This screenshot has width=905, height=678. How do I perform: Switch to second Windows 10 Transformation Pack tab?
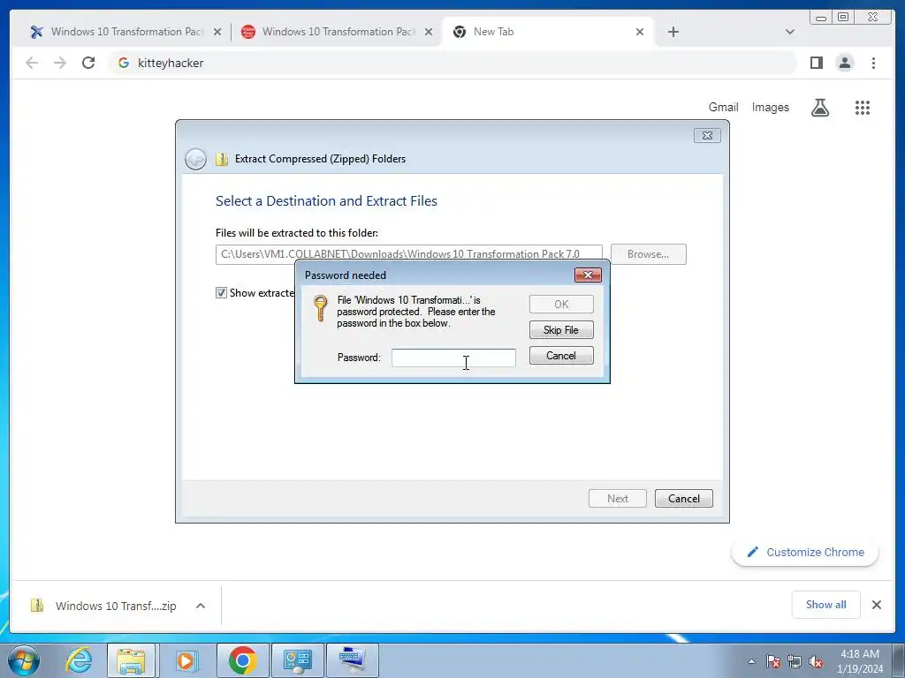(337, 32)
